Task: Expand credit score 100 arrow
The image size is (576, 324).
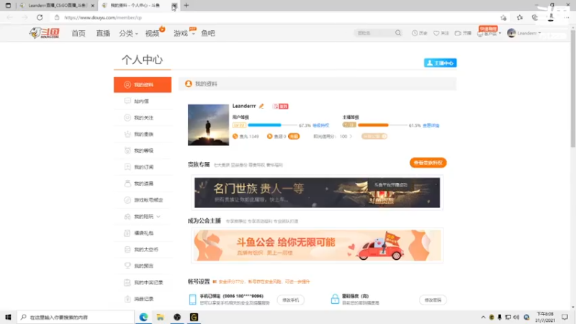Action: (x=351, y=136)
